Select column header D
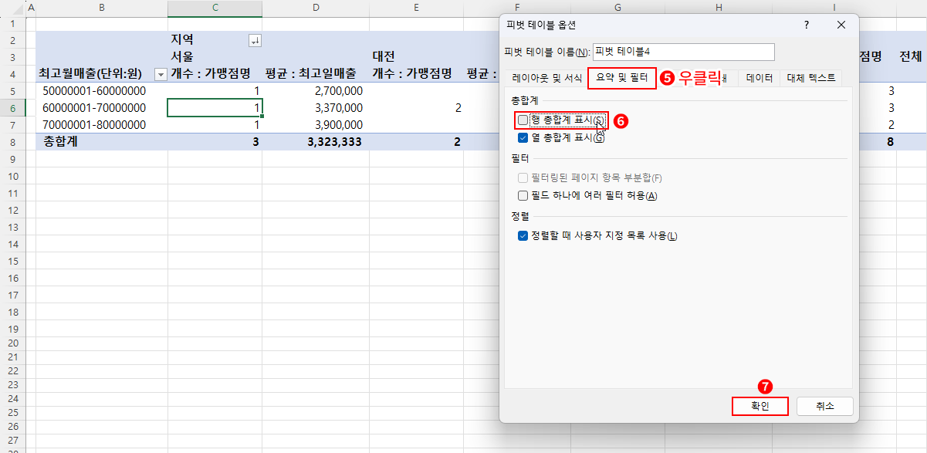The image size is (927, 453). point(316,8)
